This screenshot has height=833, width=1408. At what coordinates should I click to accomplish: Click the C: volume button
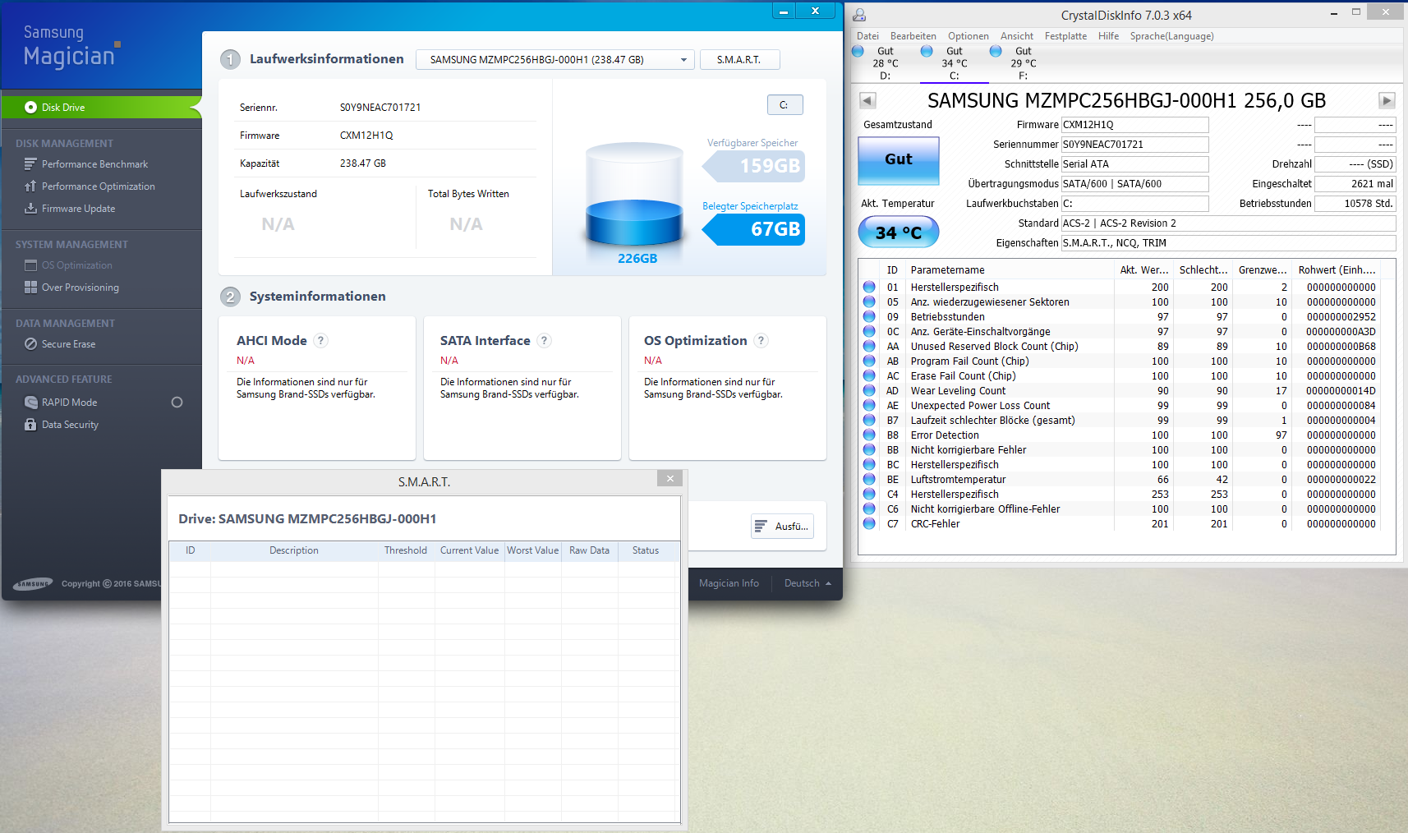click(x=785, y=105)
